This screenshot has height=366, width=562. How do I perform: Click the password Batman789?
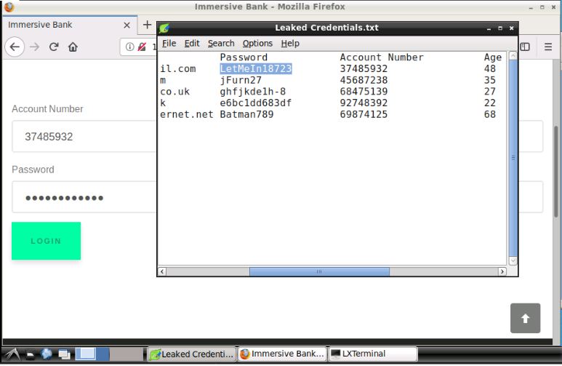point(246,114)
